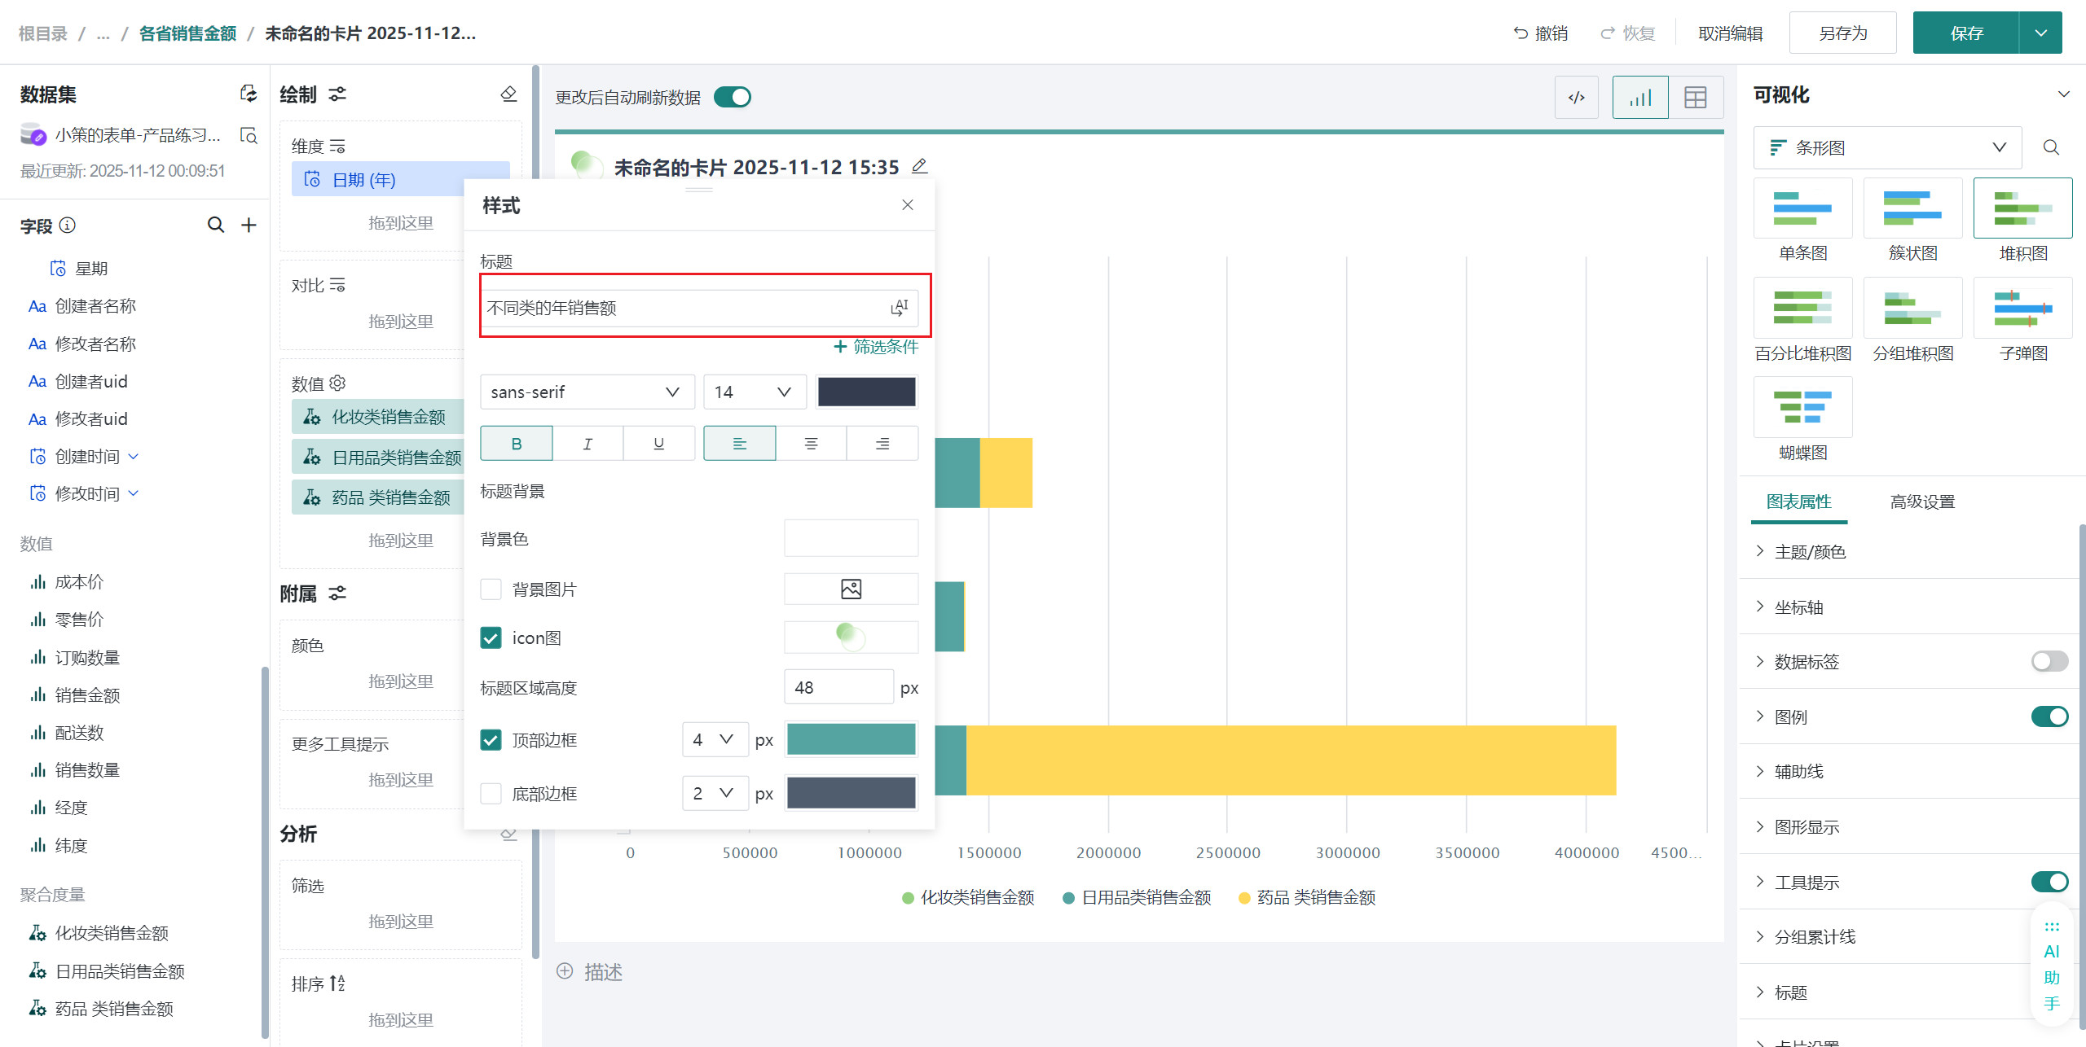This screenshot has width=2086, height=1047.
Task: Open the sans-serif font dropdown
Action: tap(586, 392)
